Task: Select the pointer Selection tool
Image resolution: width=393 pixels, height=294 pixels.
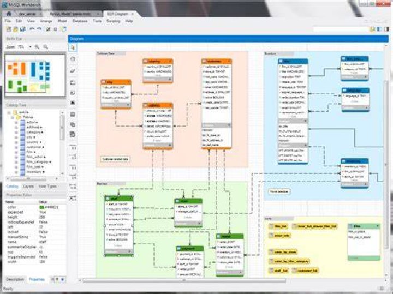Action: [x=73, y=47]
